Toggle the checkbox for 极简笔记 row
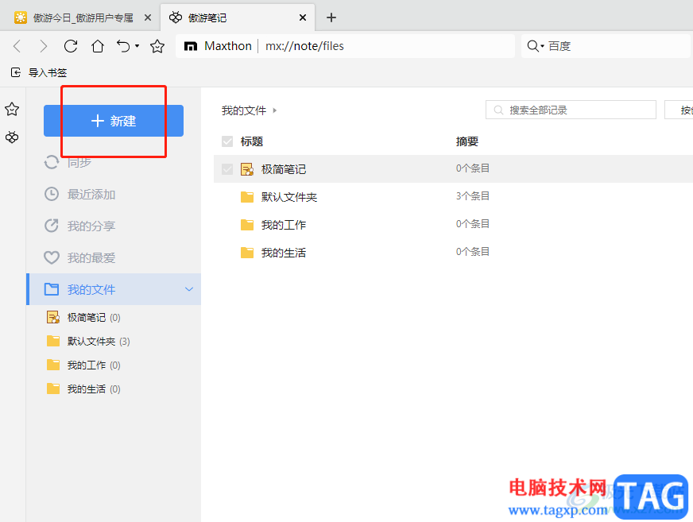Image resolution: width=693 pixels, height=522 pixels. tap(227, 169)
